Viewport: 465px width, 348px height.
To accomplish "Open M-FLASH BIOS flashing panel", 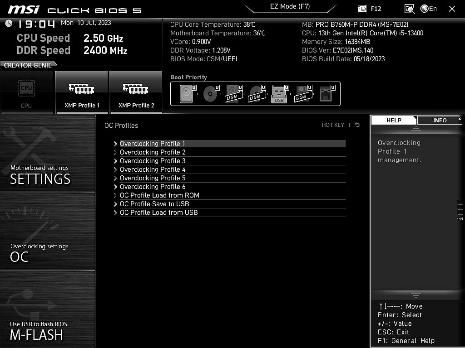I will click(47, 309).
